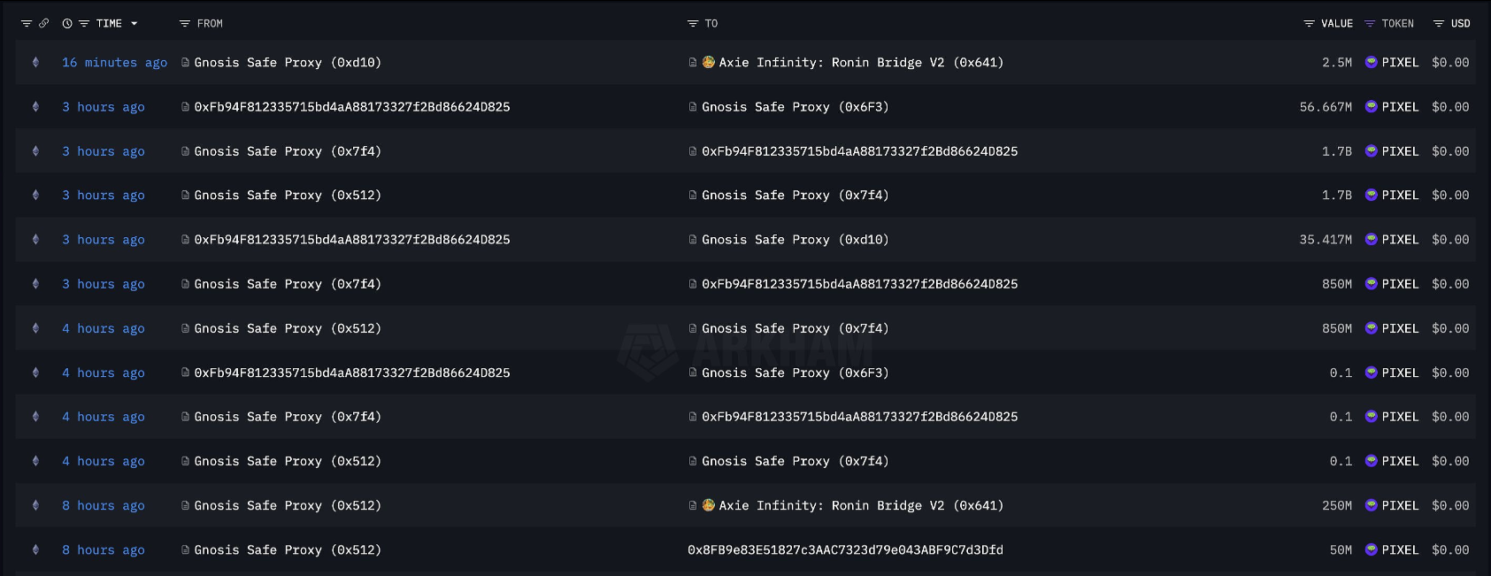Open the VALUE column filter
Viewport: 1491px width, 576px height.
coord(1309,24)
